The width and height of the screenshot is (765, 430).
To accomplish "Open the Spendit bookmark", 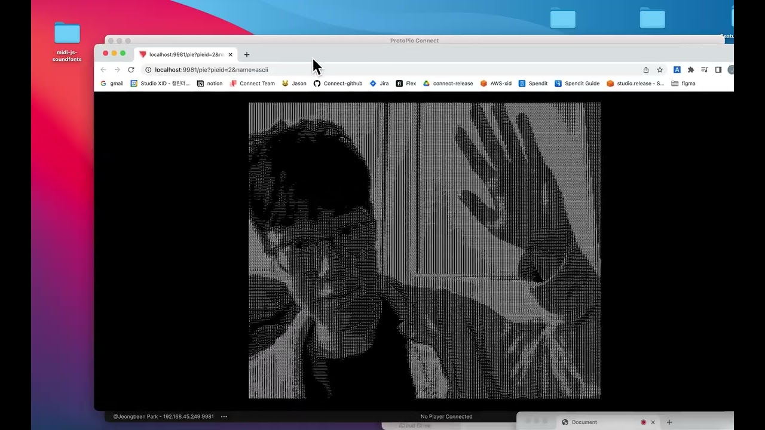I will click(533, 84).
